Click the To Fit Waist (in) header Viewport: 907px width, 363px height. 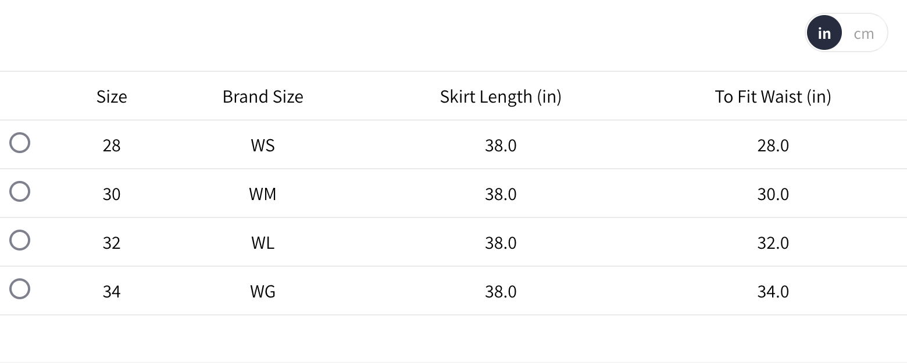[773, 96]
